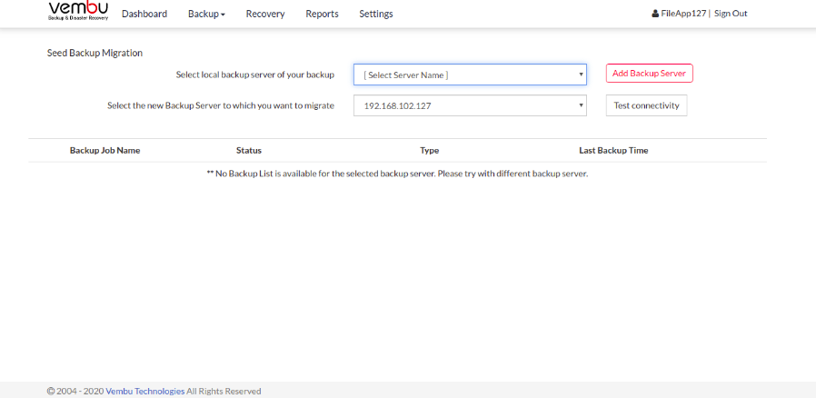Click the user profile icon beside FileApp127
This screenshot has width=816, height=398.
tap(655, 14)
